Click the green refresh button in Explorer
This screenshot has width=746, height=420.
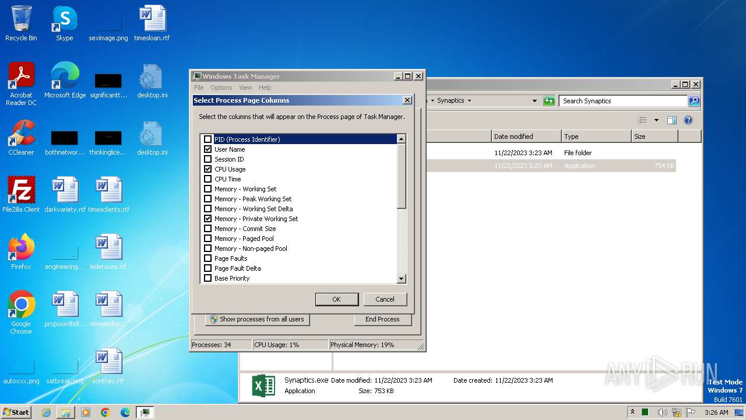click(549, 101)
